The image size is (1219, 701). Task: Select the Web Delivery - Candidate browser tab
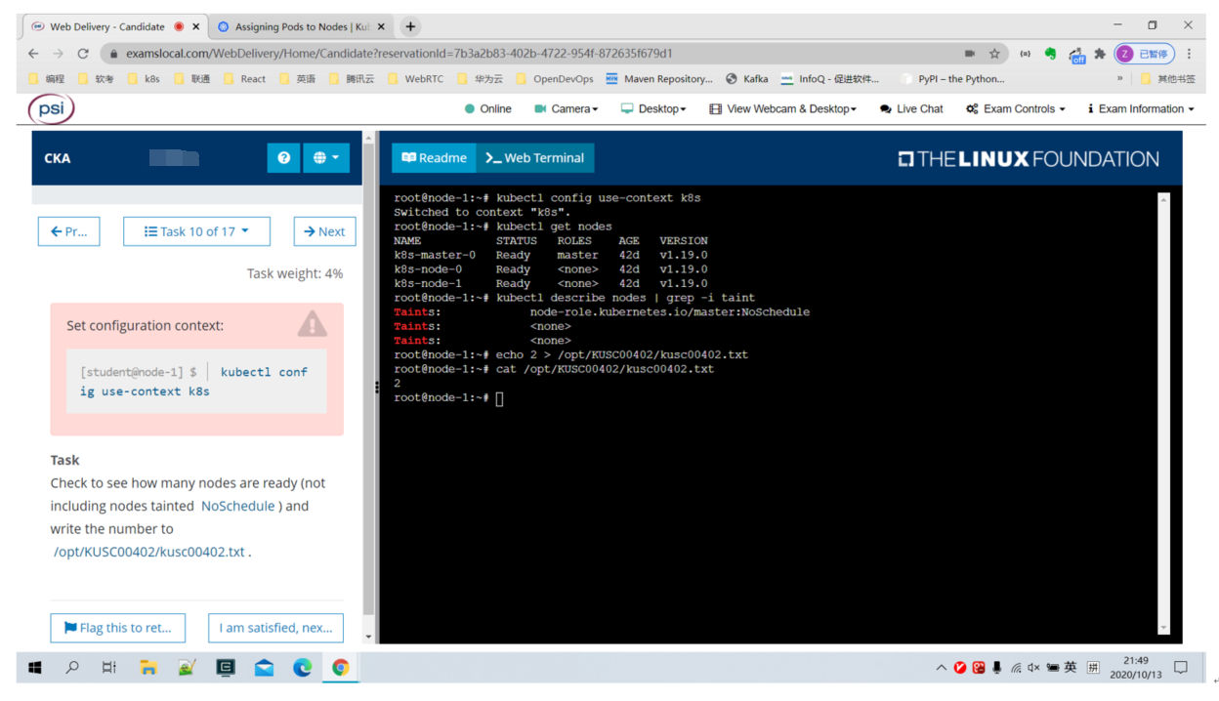click(x=107, y=26)
